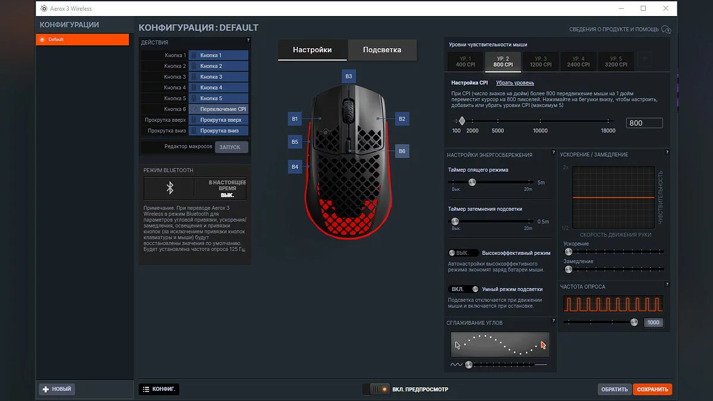This screenshot has width=713, height=401.
Task: Click the Частота опроса slider handle
Action: coord(634,322)
